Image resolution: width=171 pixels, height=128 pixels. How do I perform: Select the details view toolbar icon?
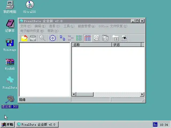click(87, 38)
